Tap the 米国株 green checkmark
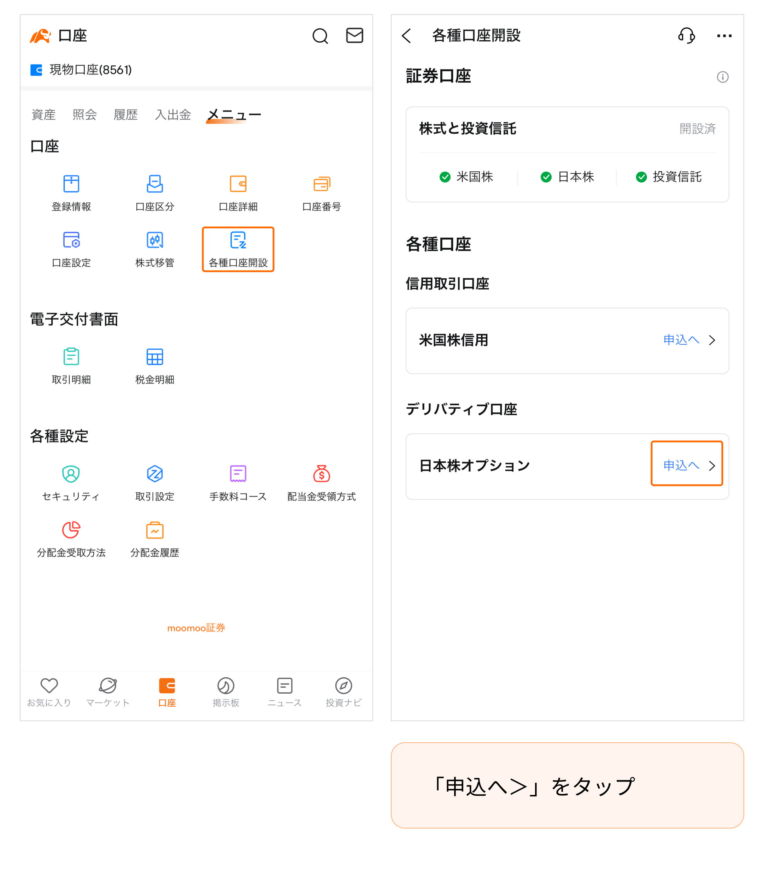Viewport: 764px width, 885px height. [445, 177]
